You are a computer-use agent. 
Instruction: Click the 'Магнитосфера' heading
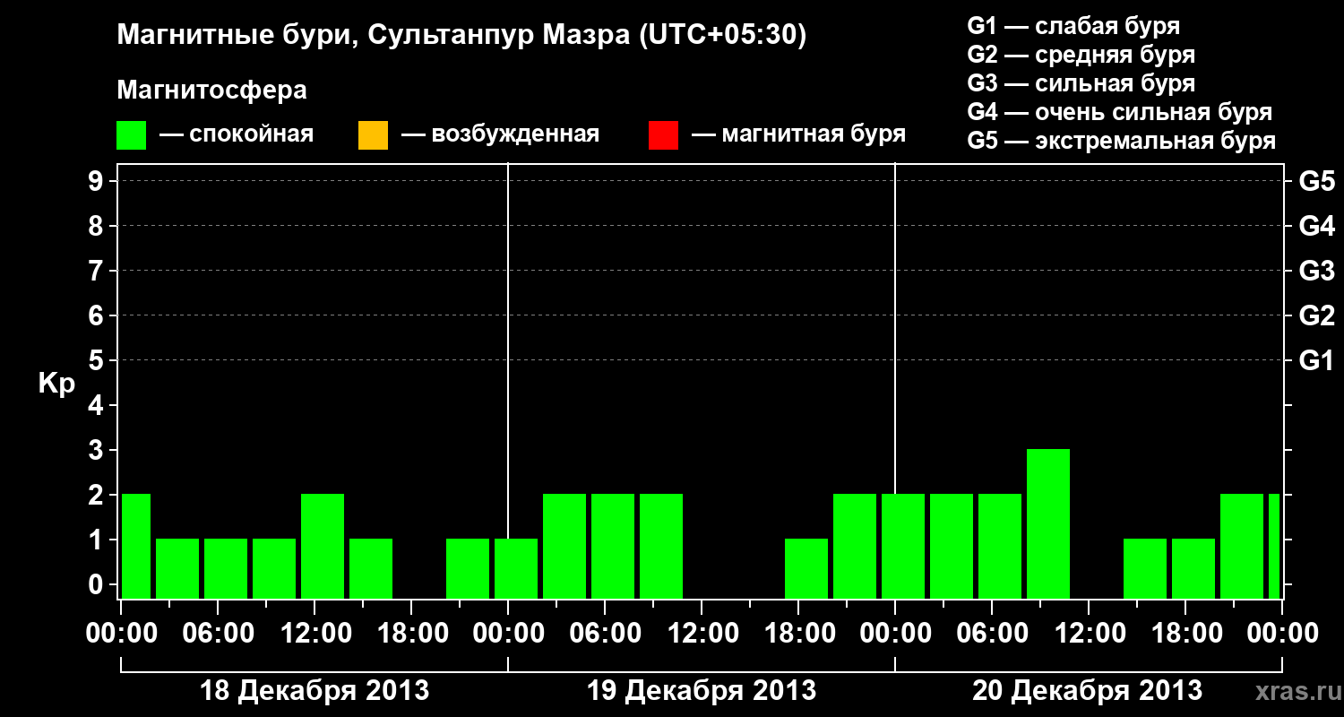pyautogui.click(x=211, y=91)
